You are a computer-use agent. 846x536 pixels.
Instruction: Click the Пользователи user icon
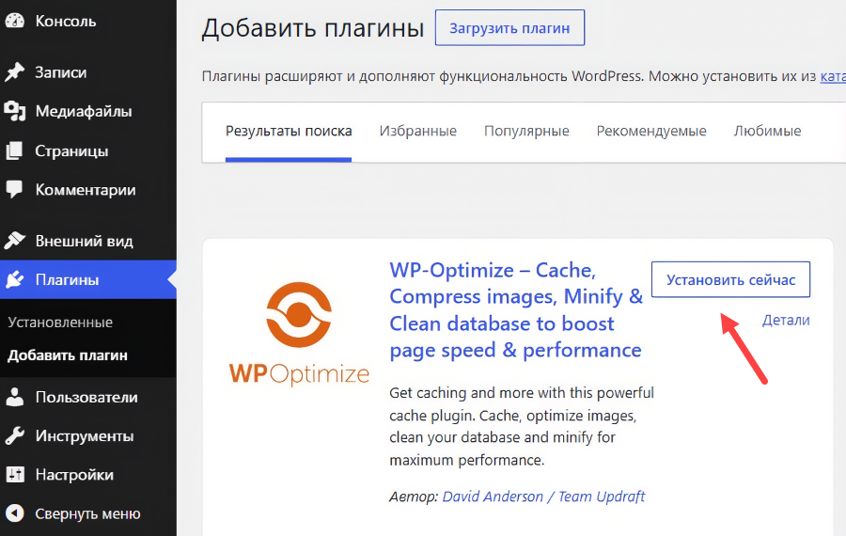pos(14,397)
